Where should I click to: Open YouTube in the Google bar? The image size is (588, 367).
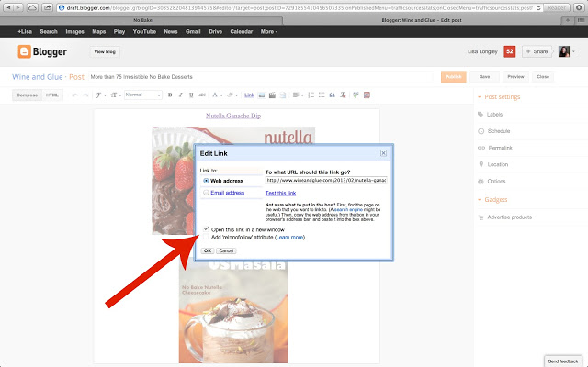[x=144, y=32]
